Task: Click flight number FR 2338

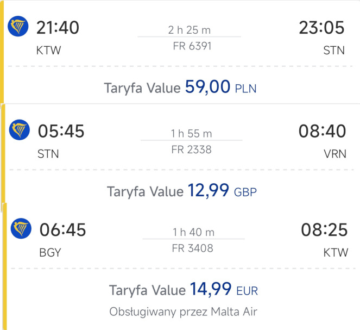Action: 191,150
